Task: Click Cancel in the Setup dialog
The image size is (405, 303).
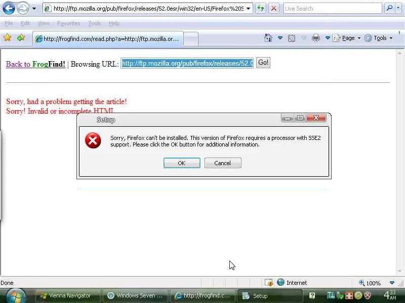Action: point(223,163)
